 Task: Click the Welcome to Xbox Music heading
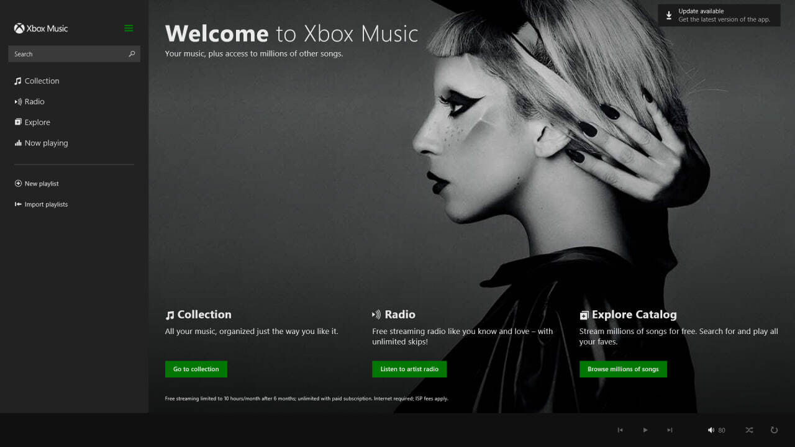click(x=292, y=34)
